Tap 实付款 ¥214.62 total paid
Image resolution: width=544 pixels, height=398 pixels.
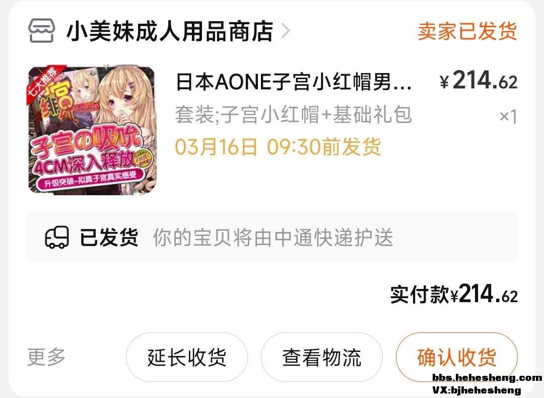(454, 295)
